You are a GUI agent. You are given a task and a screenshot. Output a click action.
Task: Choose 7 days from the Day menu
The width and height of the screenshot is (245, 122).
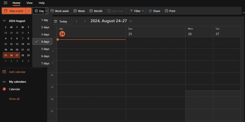coord(45,63)
